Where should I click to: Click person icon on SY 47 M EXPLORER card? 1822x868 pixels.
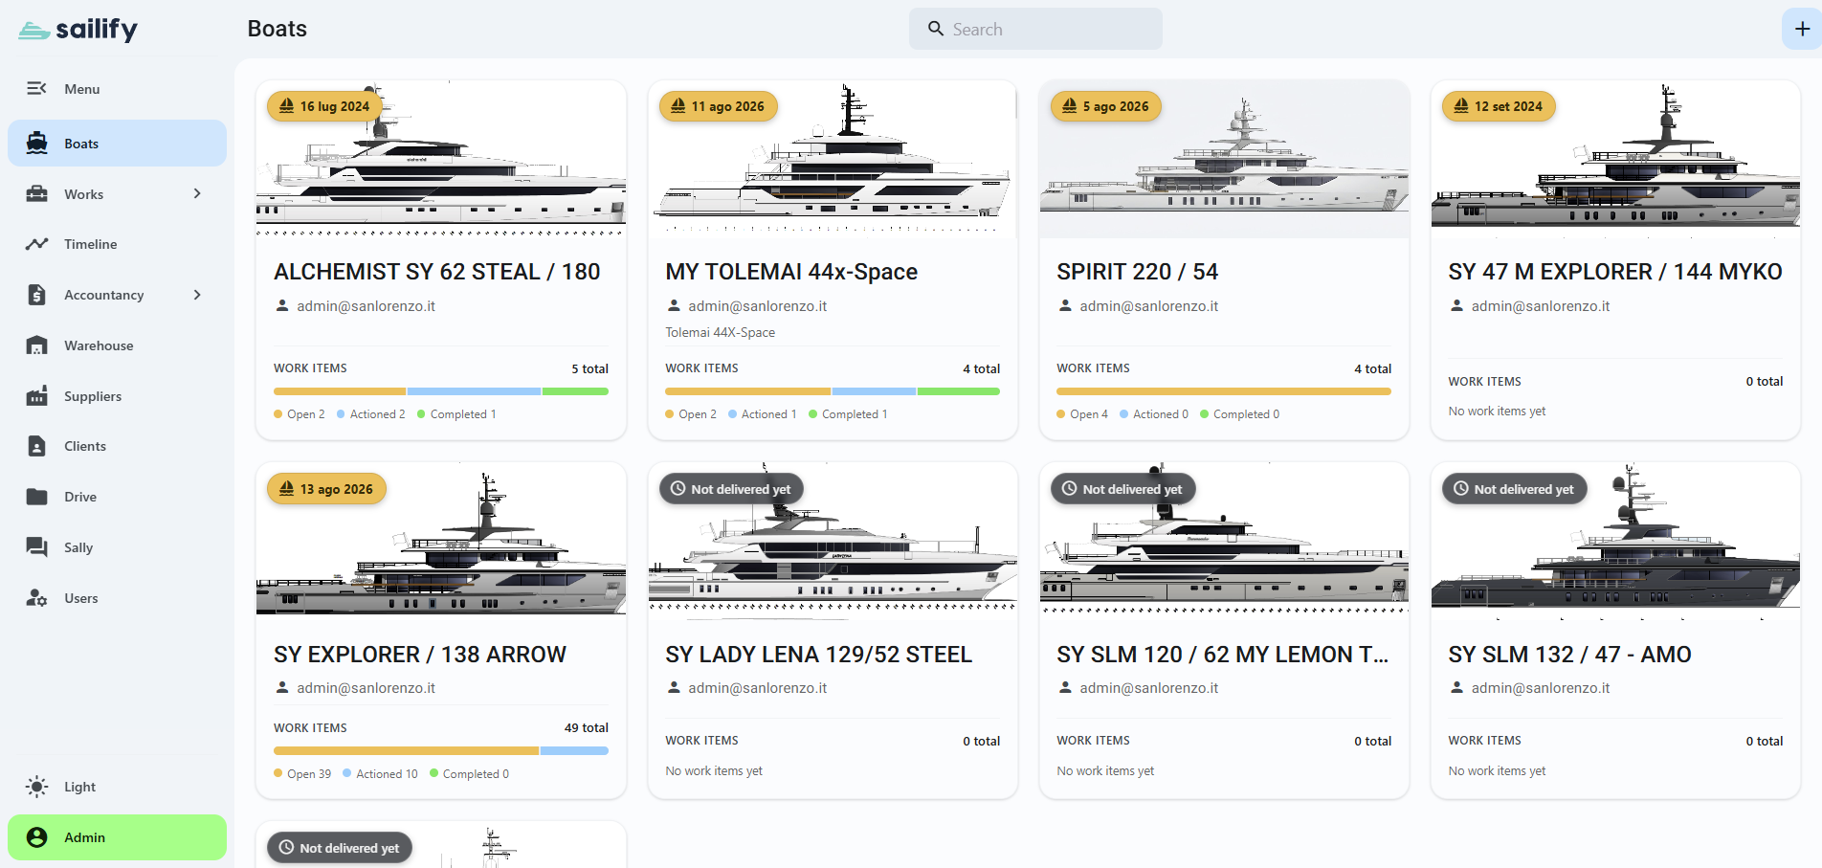(x=1456, y=306)
